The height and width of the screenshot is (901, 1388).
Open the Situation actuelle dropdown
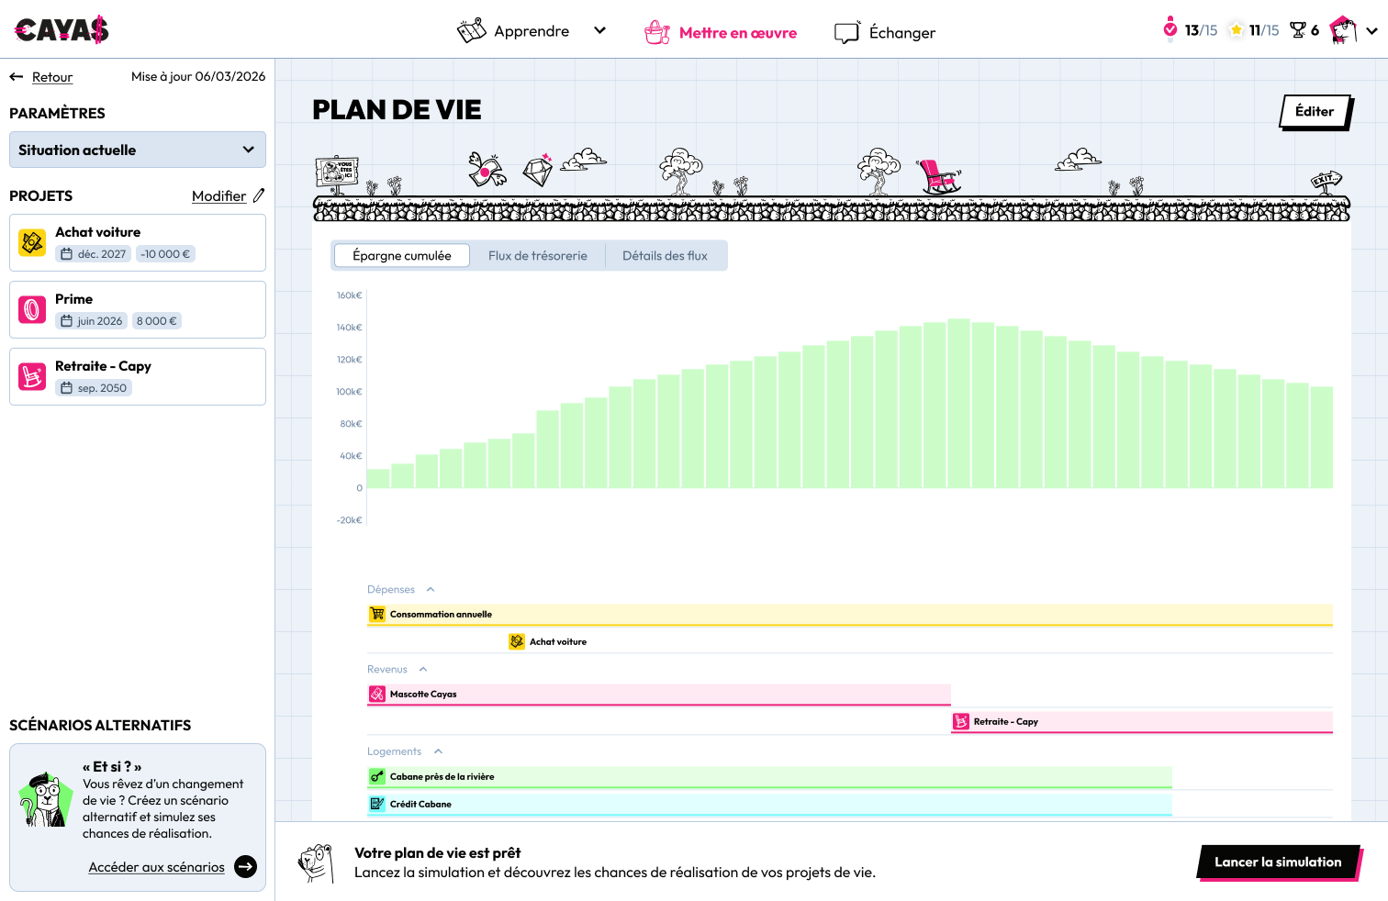coord(137,150)
